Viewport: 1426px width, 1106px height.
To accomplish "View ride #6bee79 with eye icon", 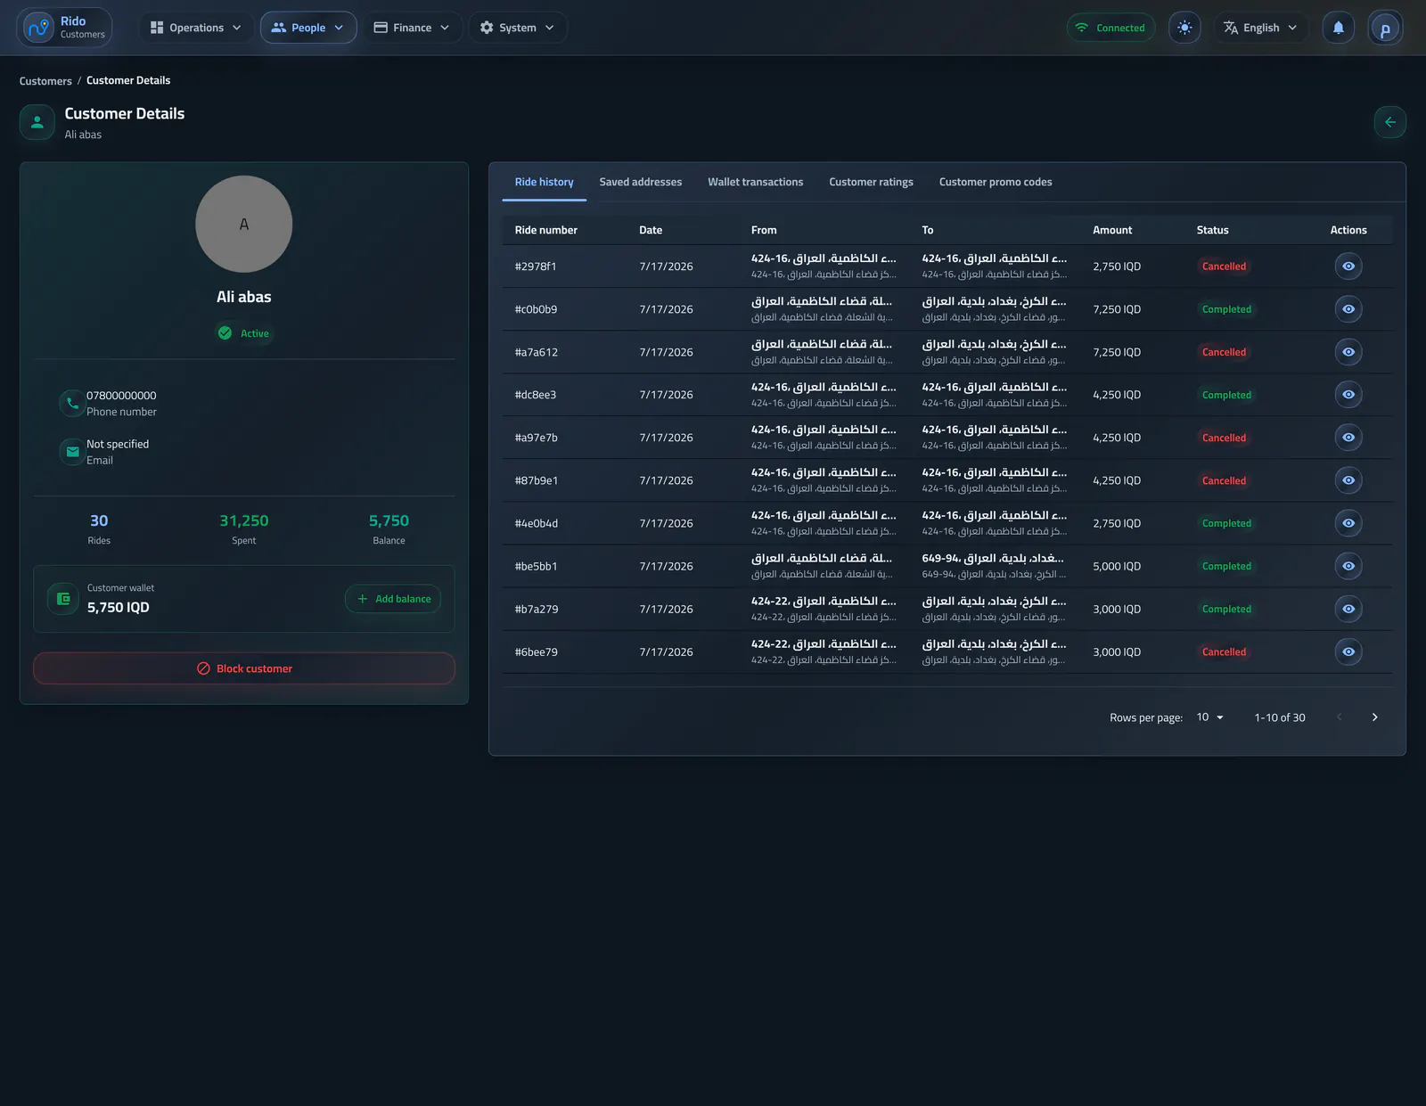I will coord(1348,651).
